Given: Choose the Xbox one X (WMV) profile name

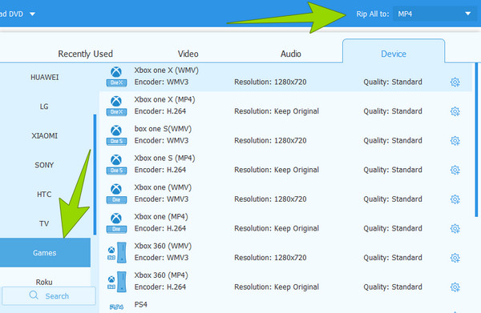Looking at the screenshot, I should [x=166, y=70].
